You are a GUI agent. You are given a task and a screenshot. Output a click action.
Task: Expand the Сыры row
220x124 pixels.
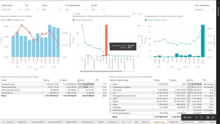click(x=110, y=104)
